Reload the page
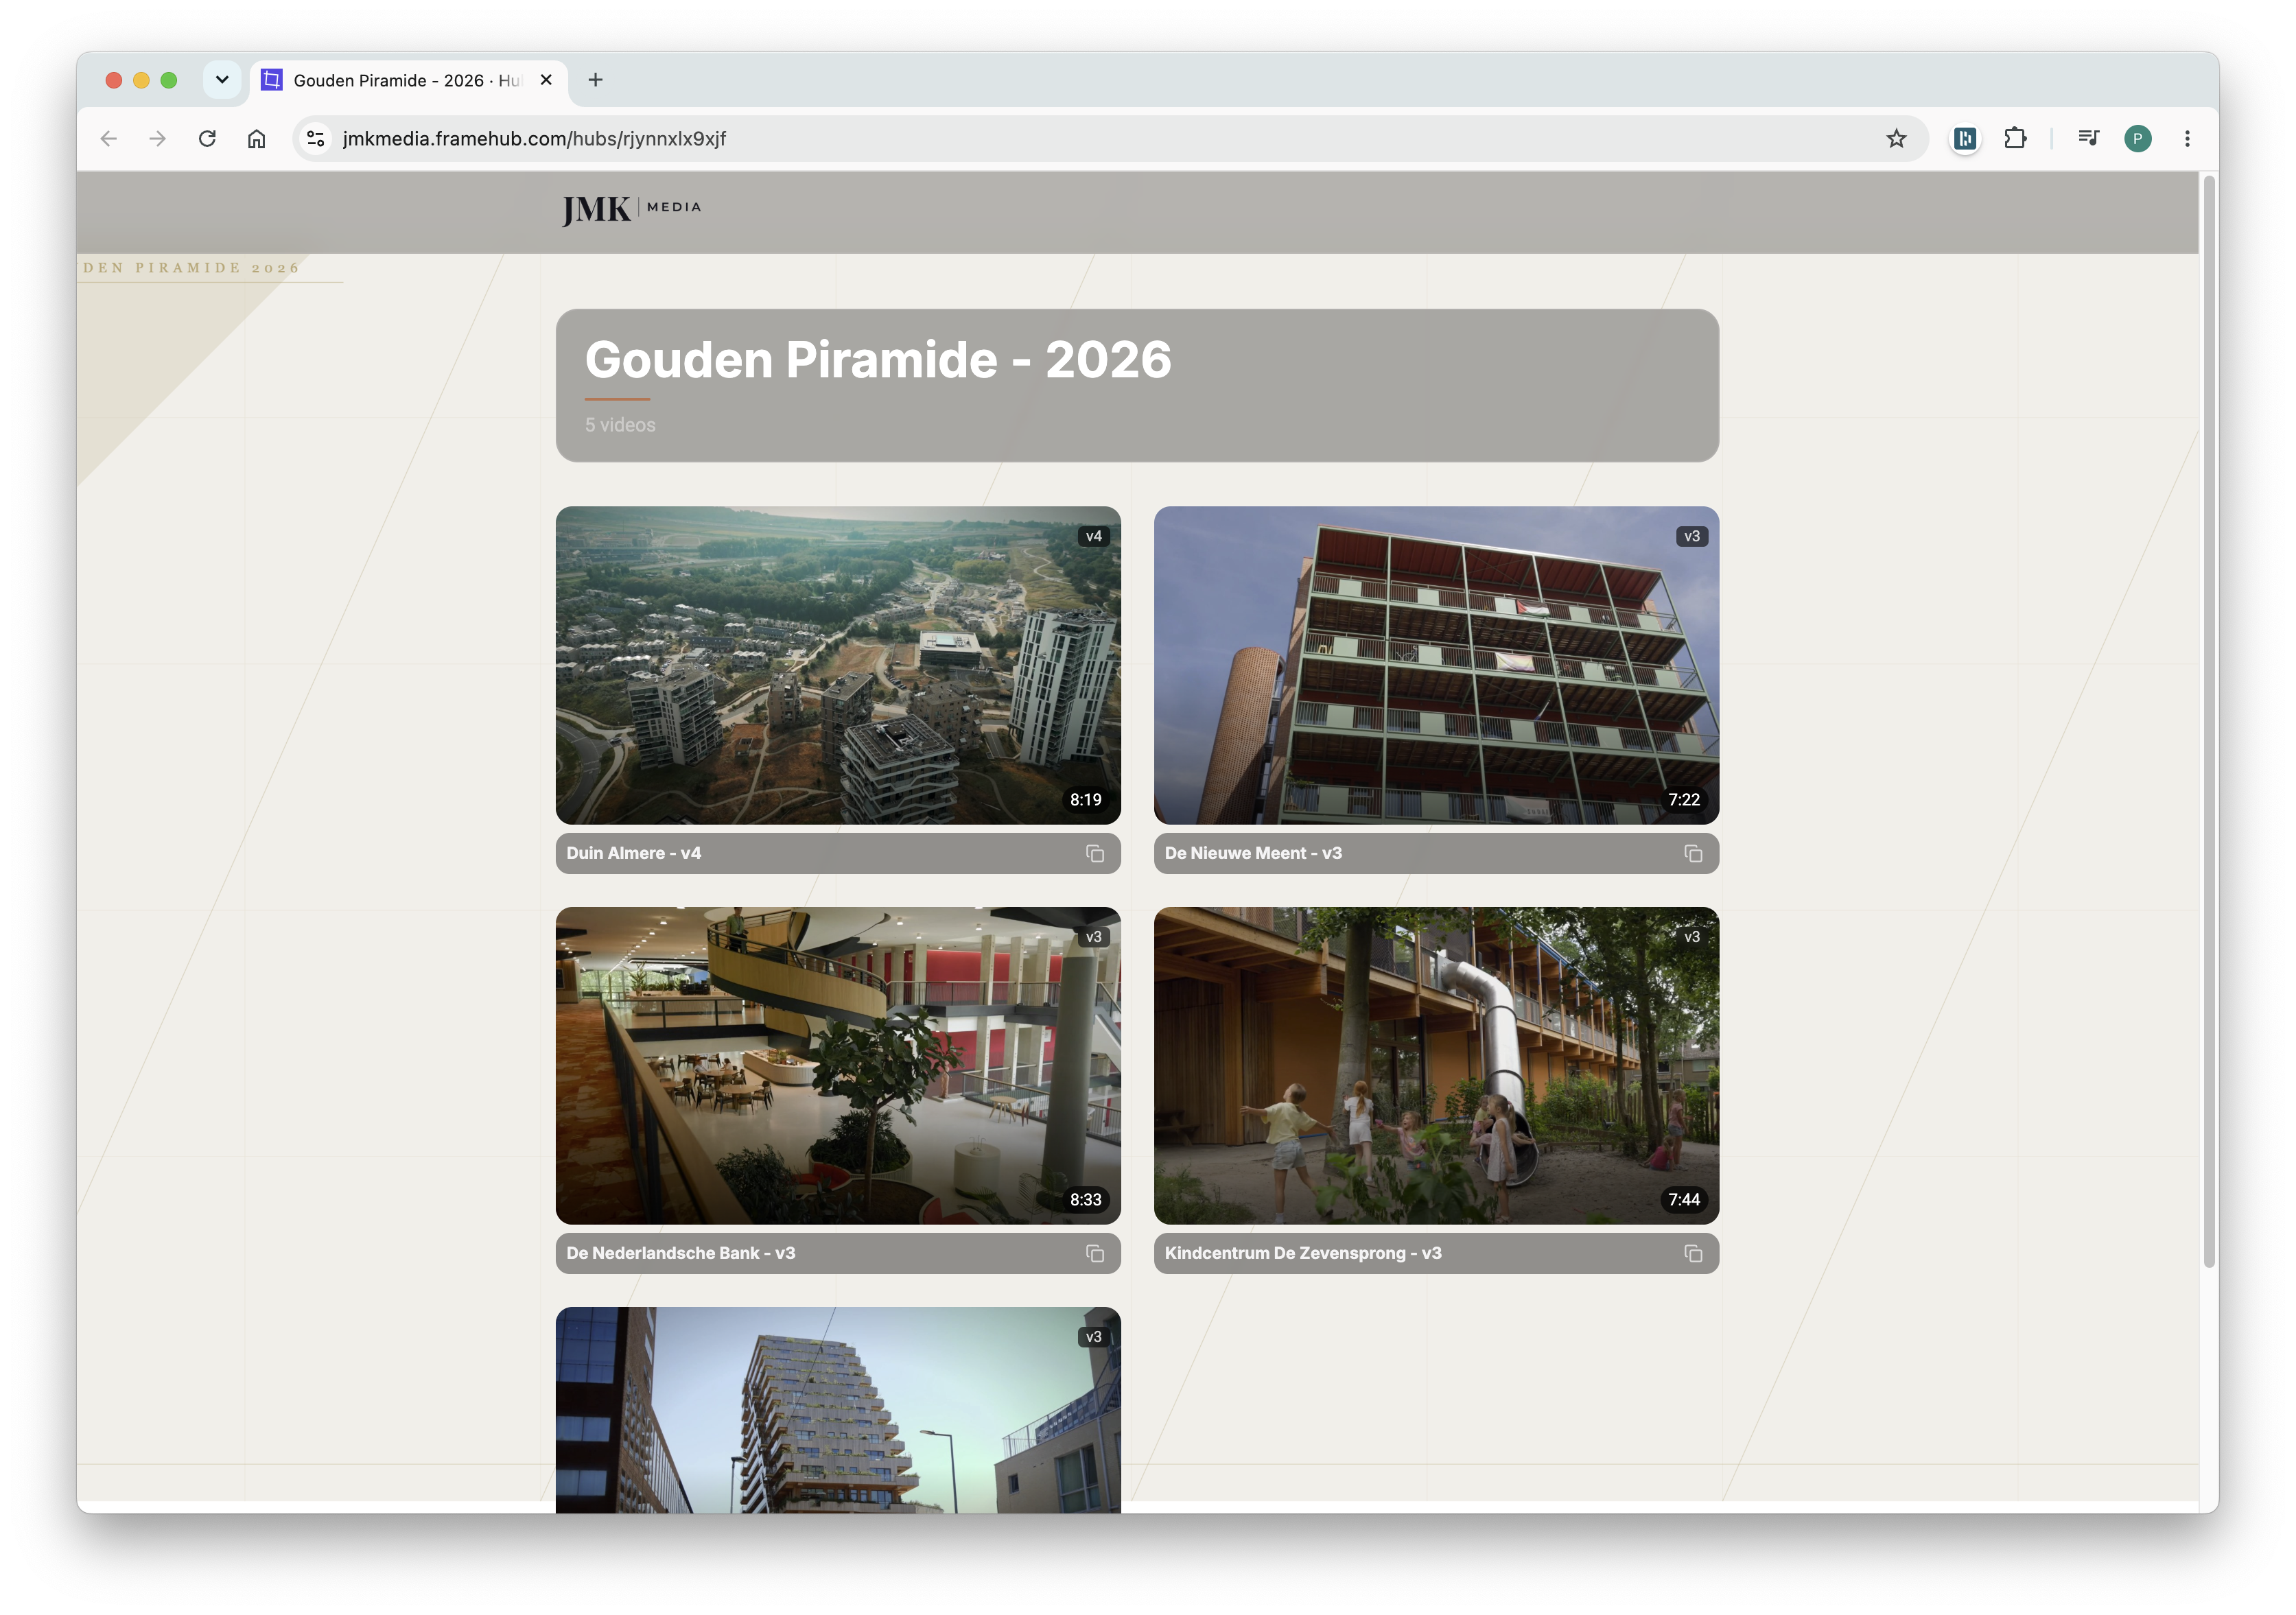The image size is (2296, 1615). [x=207, y=139]
